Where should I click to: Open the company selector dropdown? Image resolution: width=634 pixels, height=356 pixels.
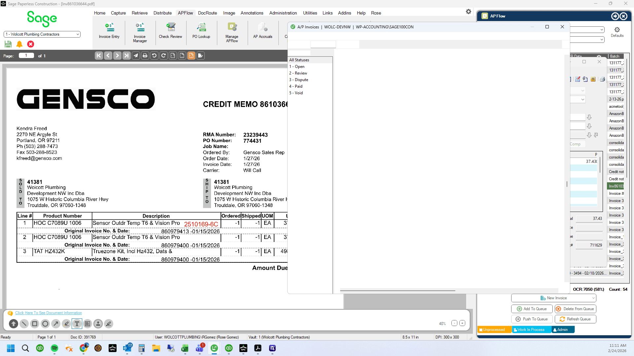point(42,34)
